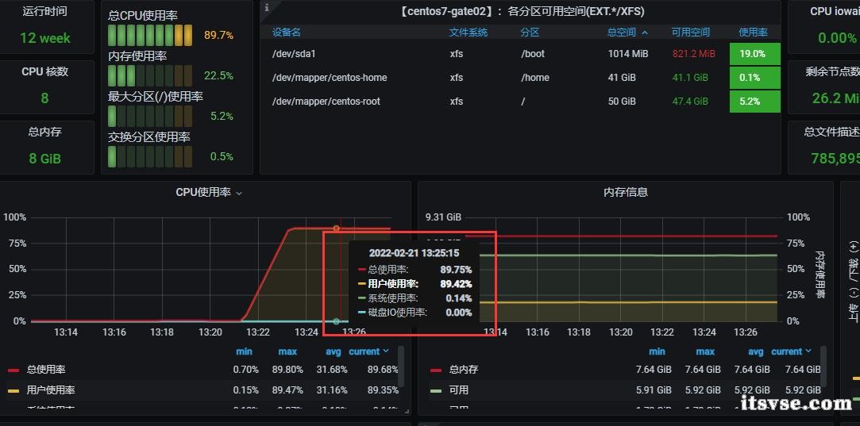Click the 1014 MiB total space cell

pyautogui.click(x=628, y=54)
